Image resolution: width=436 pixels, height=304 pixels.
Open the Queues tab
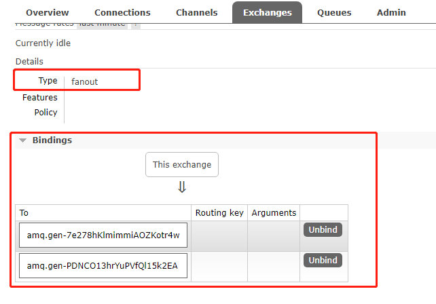pyautogui.click(x=334, y=12)
